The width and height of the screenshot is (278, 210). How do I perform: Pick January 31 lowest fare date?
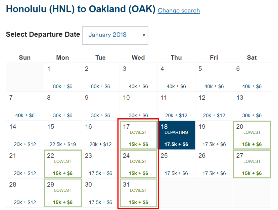pyautogui.click(x=138, y=193)
